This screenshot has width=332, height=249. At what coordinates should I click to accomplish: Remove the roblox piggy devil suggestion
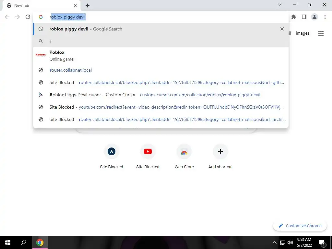click(282, 29)
